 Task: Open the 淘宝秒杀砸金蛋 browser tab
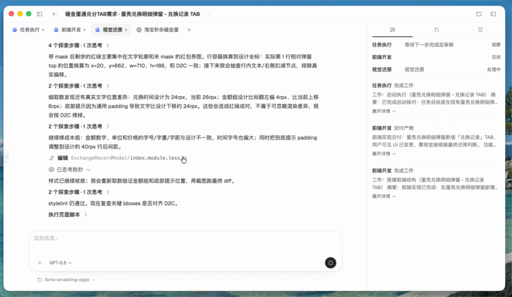point(158,30)
